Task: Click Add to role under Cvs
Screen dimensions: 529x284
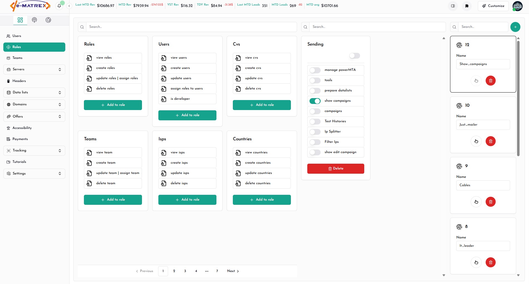Action: [262, 105]
